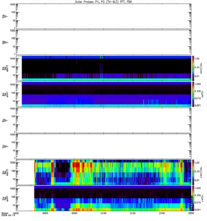Click the '<|nT|>' unit label beside thc scm1
The width and height of the screenshot is (207, 221).
pos(202,198)
